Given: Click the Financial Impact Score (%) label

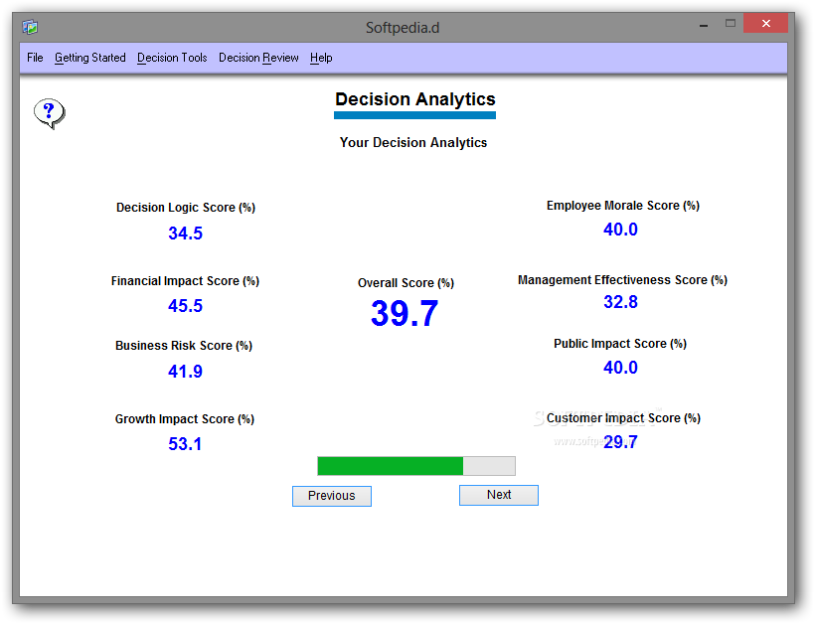Looking at the screenshot, I should 185,281.
